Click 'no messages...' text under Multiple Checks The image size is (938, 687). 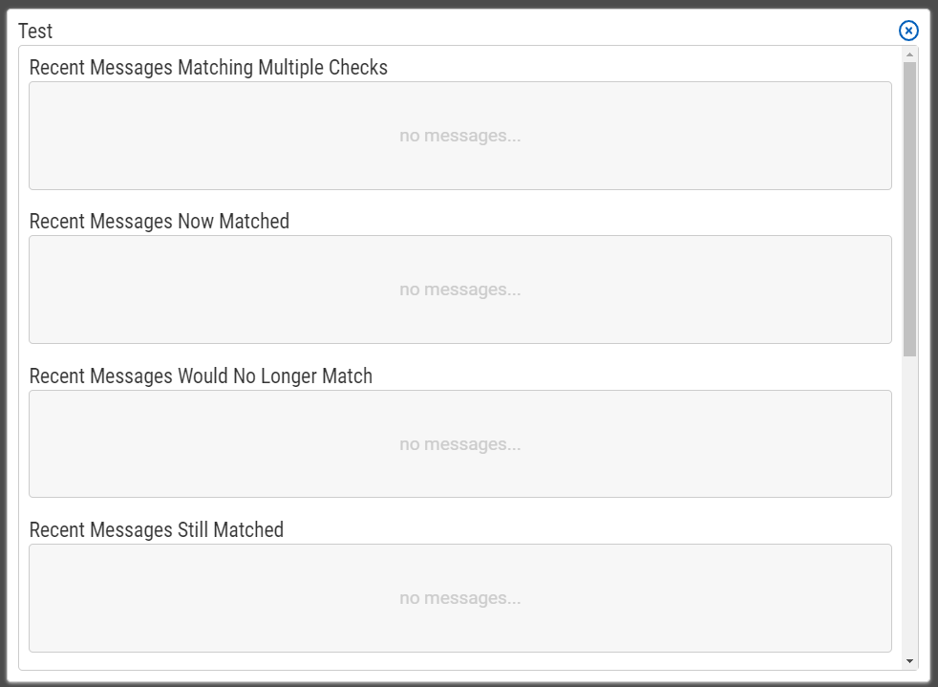click(x=460, y=136)
